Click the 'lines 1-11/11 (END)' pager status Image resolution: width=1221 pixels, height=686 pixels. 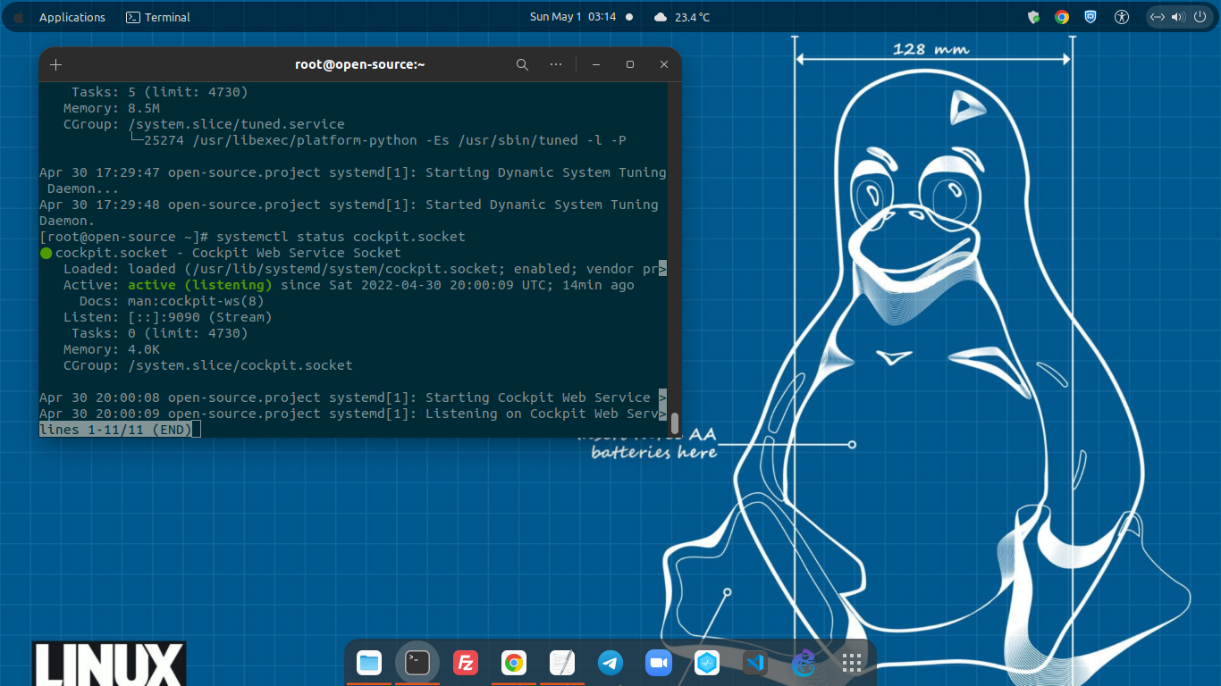(115, 430)
